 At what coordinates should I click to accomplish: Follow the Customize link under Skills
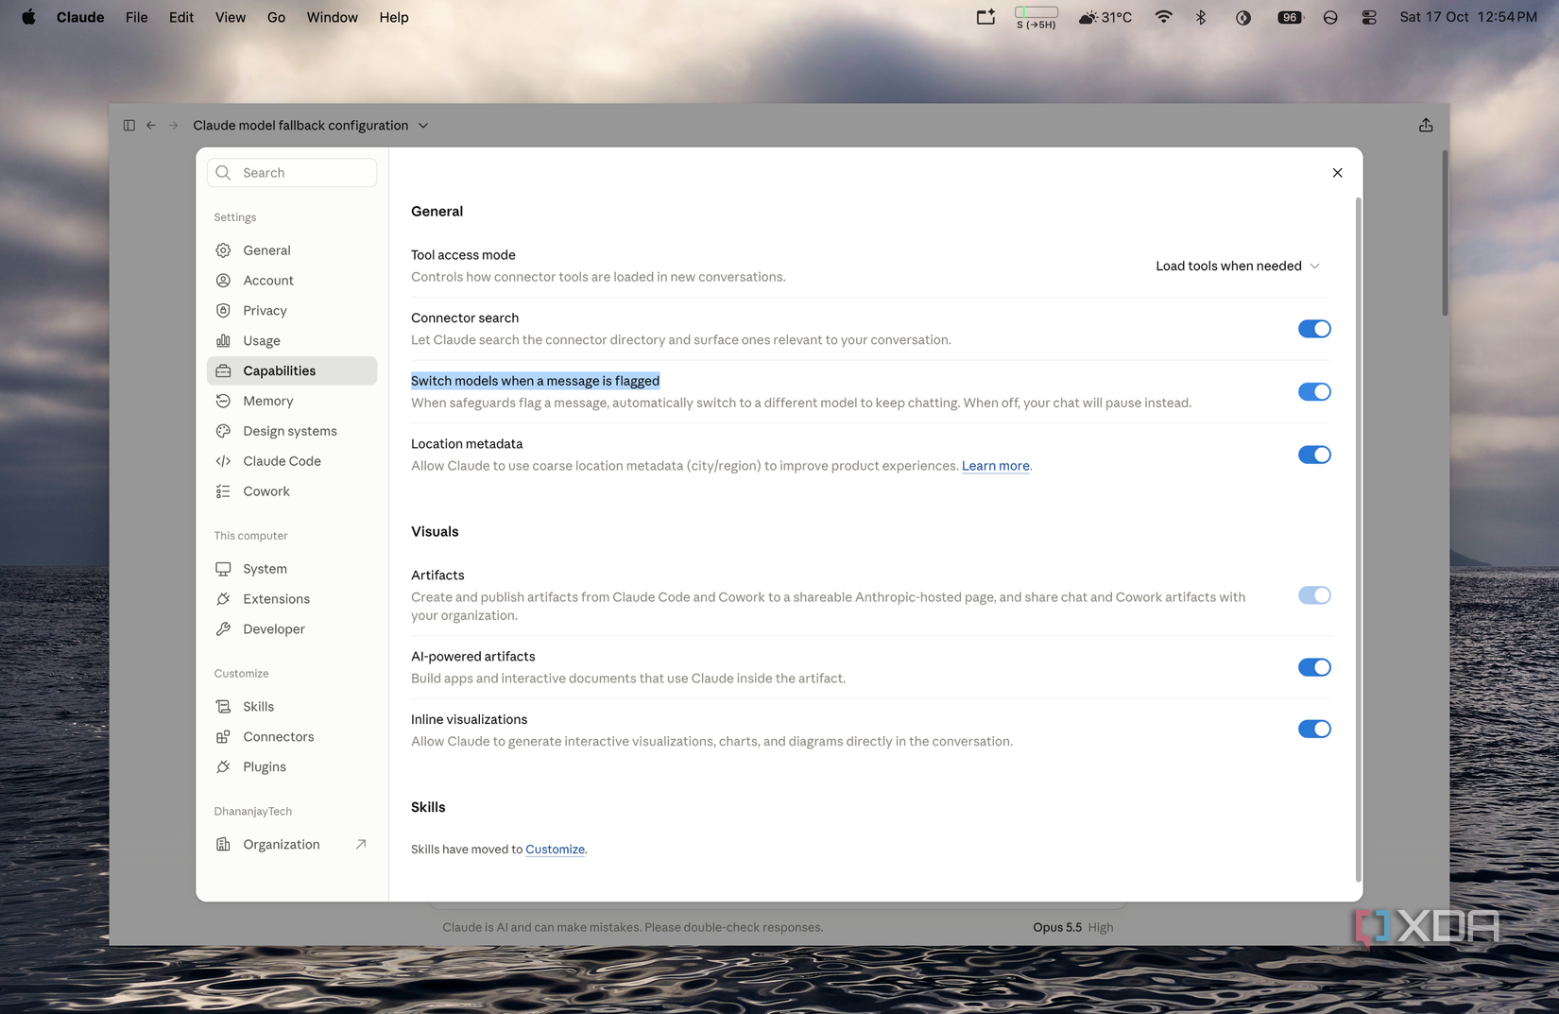pos(555,850)
